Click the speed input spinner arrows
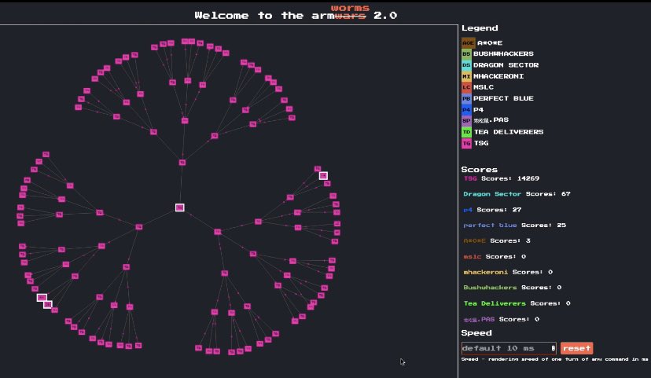Image resolution: width=651 pixels, height=378 pixels. [x=553, y=348]
